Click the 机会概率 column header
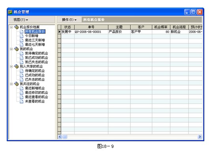 coord(161,27)
